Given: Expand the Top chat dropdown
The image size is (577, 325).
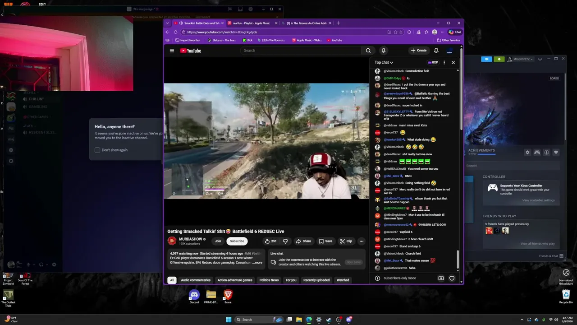Looking at the screenshot, I should coord(384,62).
